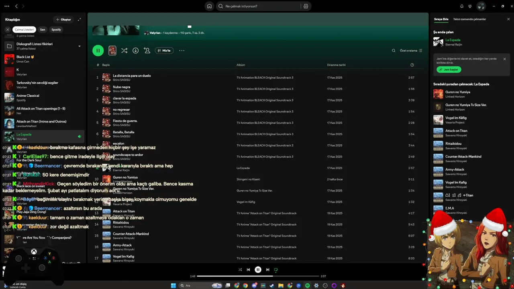Click the taskbar search box 'Ara'
The width and height of the screenshot is (514, 289).
pyautogui.click(x=201, y=285)
